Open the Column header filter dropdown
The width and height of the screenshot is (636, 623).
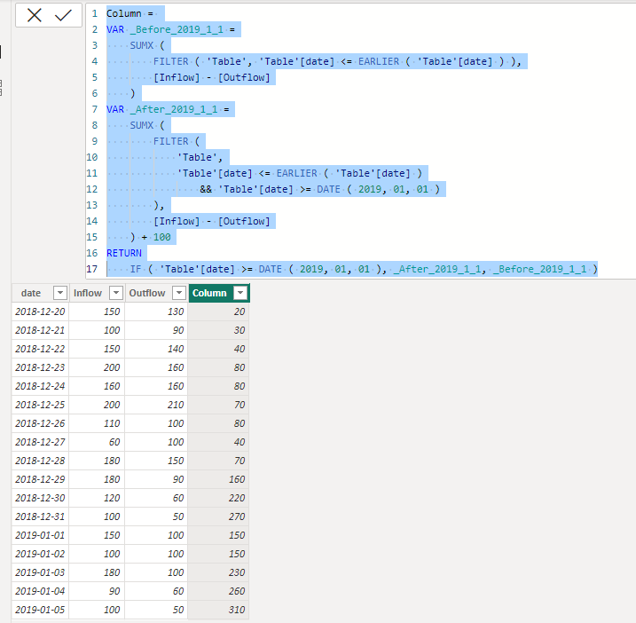click(240, 293)
